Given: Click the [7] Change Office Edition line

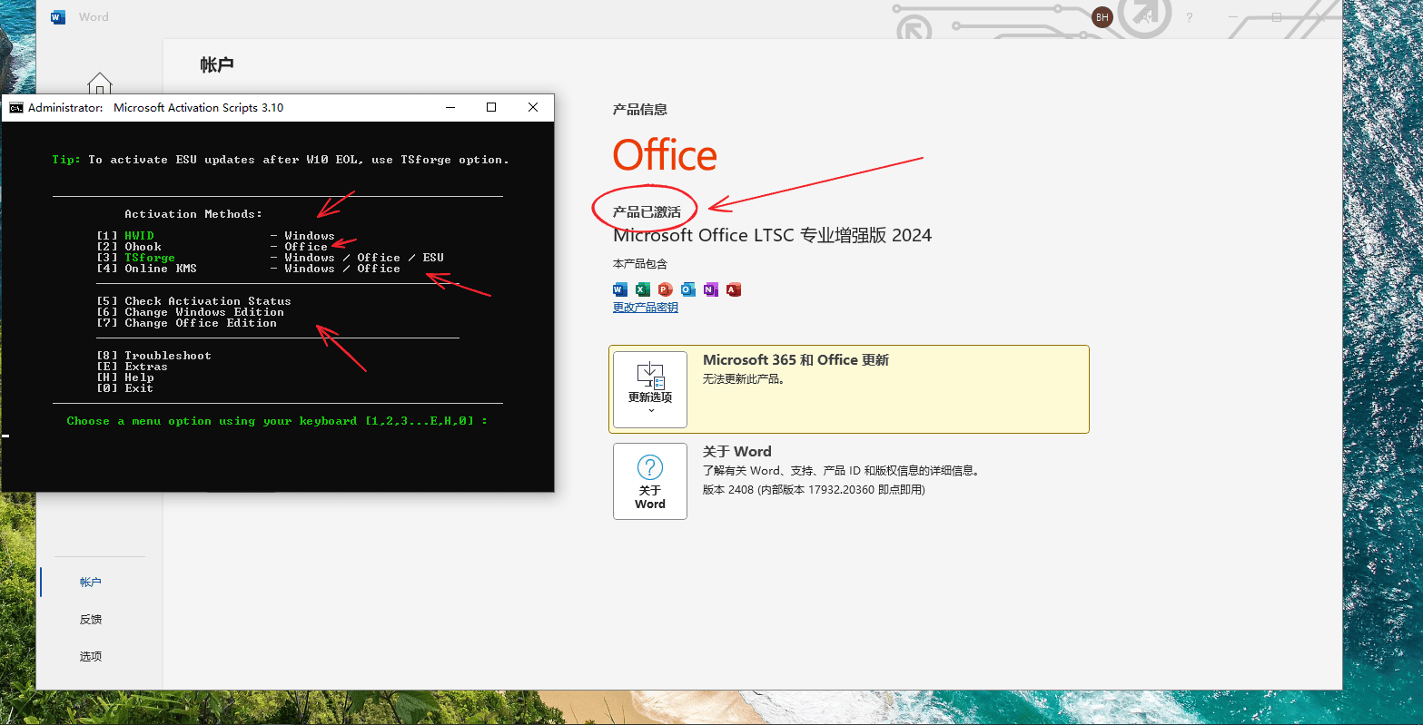Looking at the screenshot, I should coord(187,323).
